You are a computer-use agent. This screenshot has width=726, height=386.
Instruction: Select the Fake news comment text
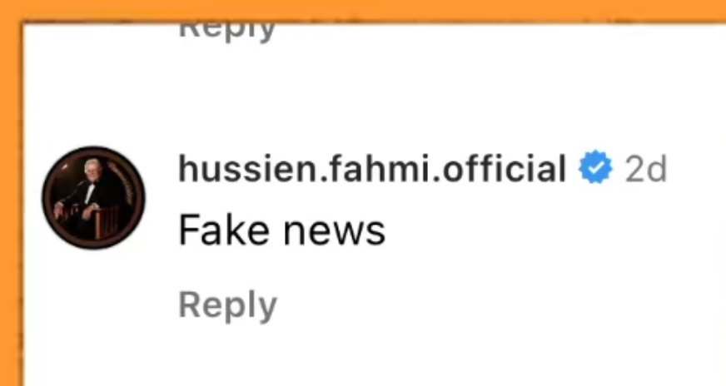[x=281, y=230]
